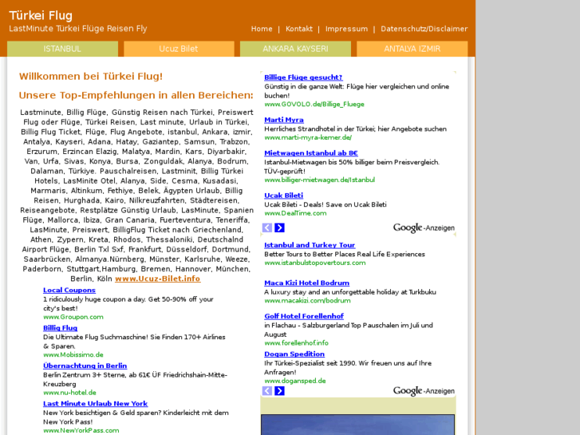Click heading Unsere Top-Empfehlungen in allen Bereichen:

tap(136, 96)
